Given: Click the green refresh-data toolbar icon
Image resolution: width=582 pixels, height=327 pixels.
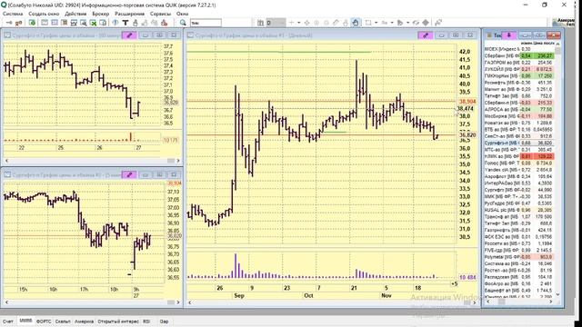Looking at the screenshot, I should pos(33,23).
